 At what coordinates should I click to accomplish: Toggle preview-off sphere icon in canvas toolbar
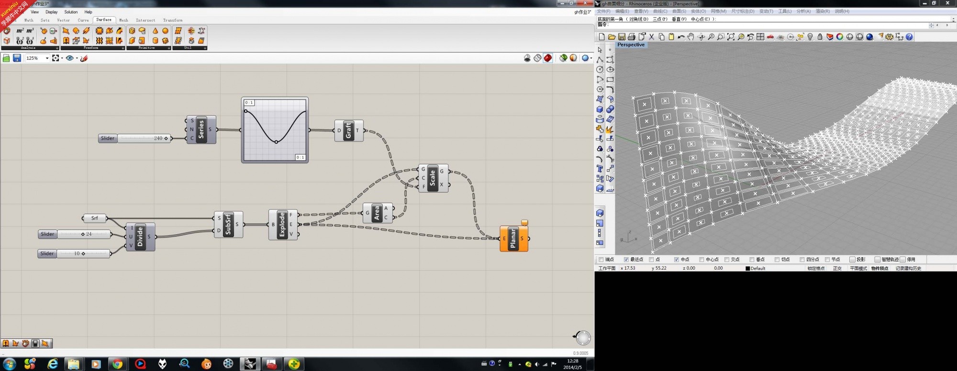coord(527,58)
